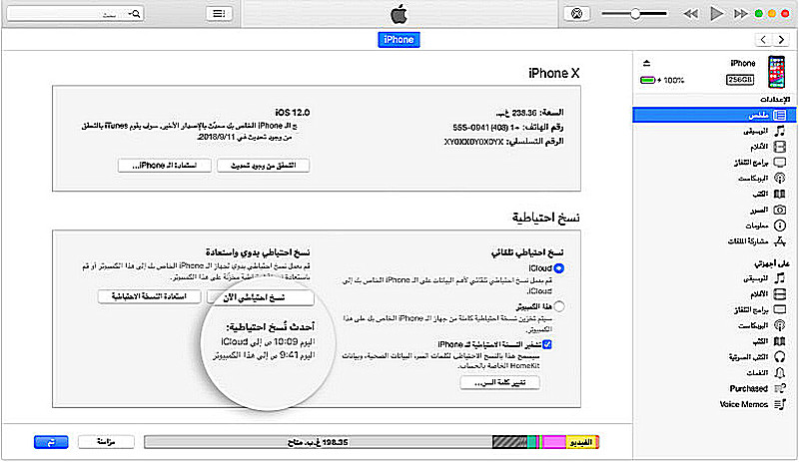Open TV Shows under On My Device section
The width and height of the screenshot is (799, 462).
(759, 309)
